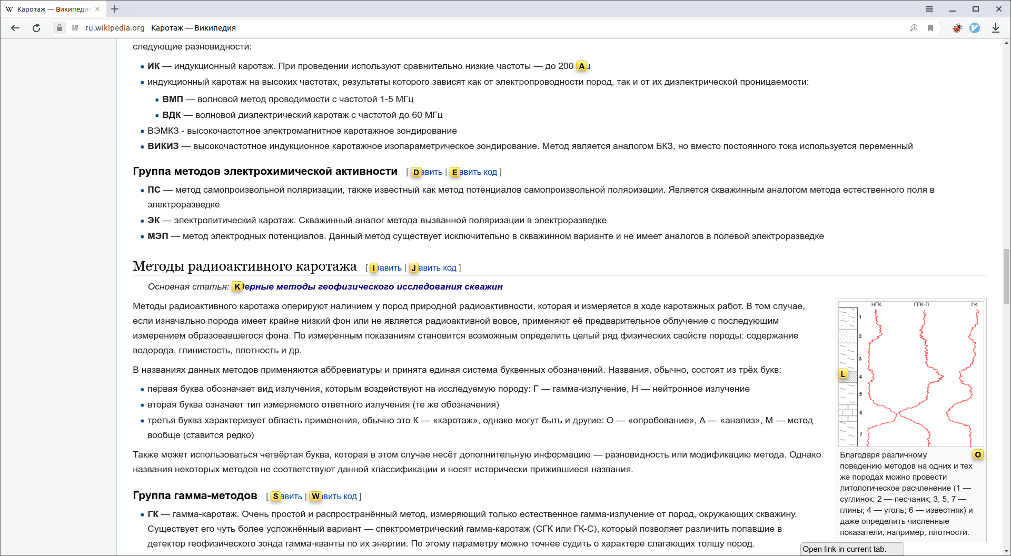Screen dimensions: 1011x556
Task: Click the zoom magnifier icon in address bar
Action: [914, 28]
